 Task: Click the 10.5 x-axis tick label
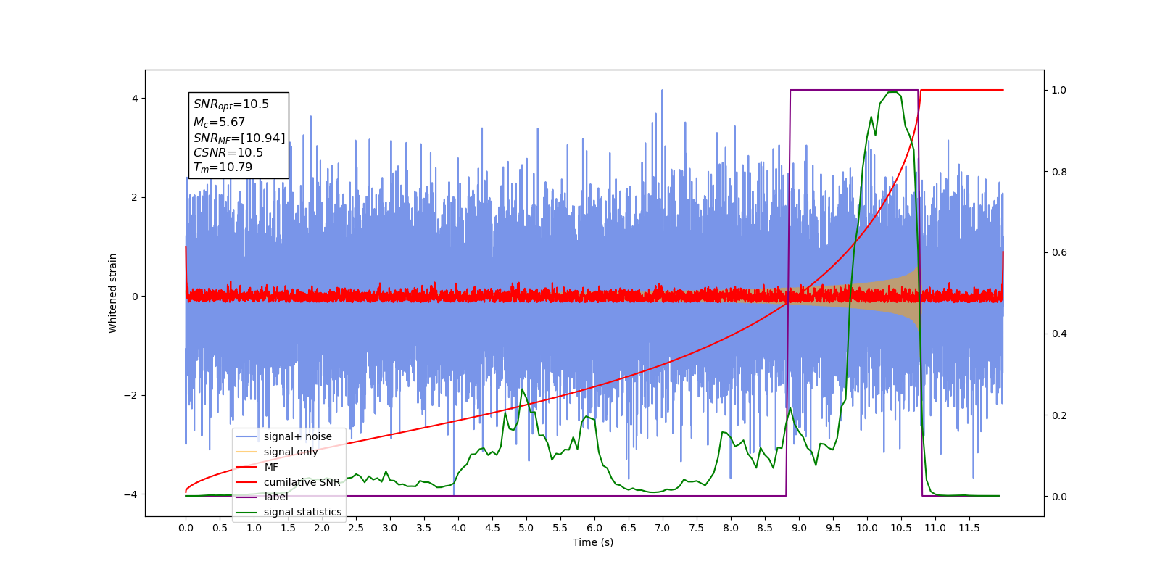coord(901,528)
